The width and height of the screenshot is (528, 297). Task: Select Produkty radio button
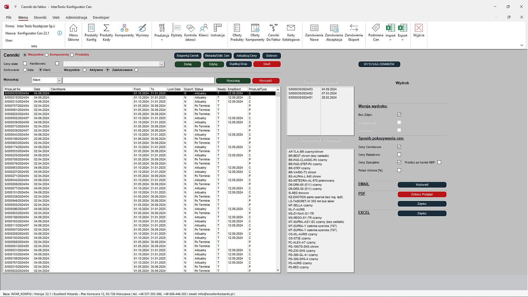tap(72, 55)
